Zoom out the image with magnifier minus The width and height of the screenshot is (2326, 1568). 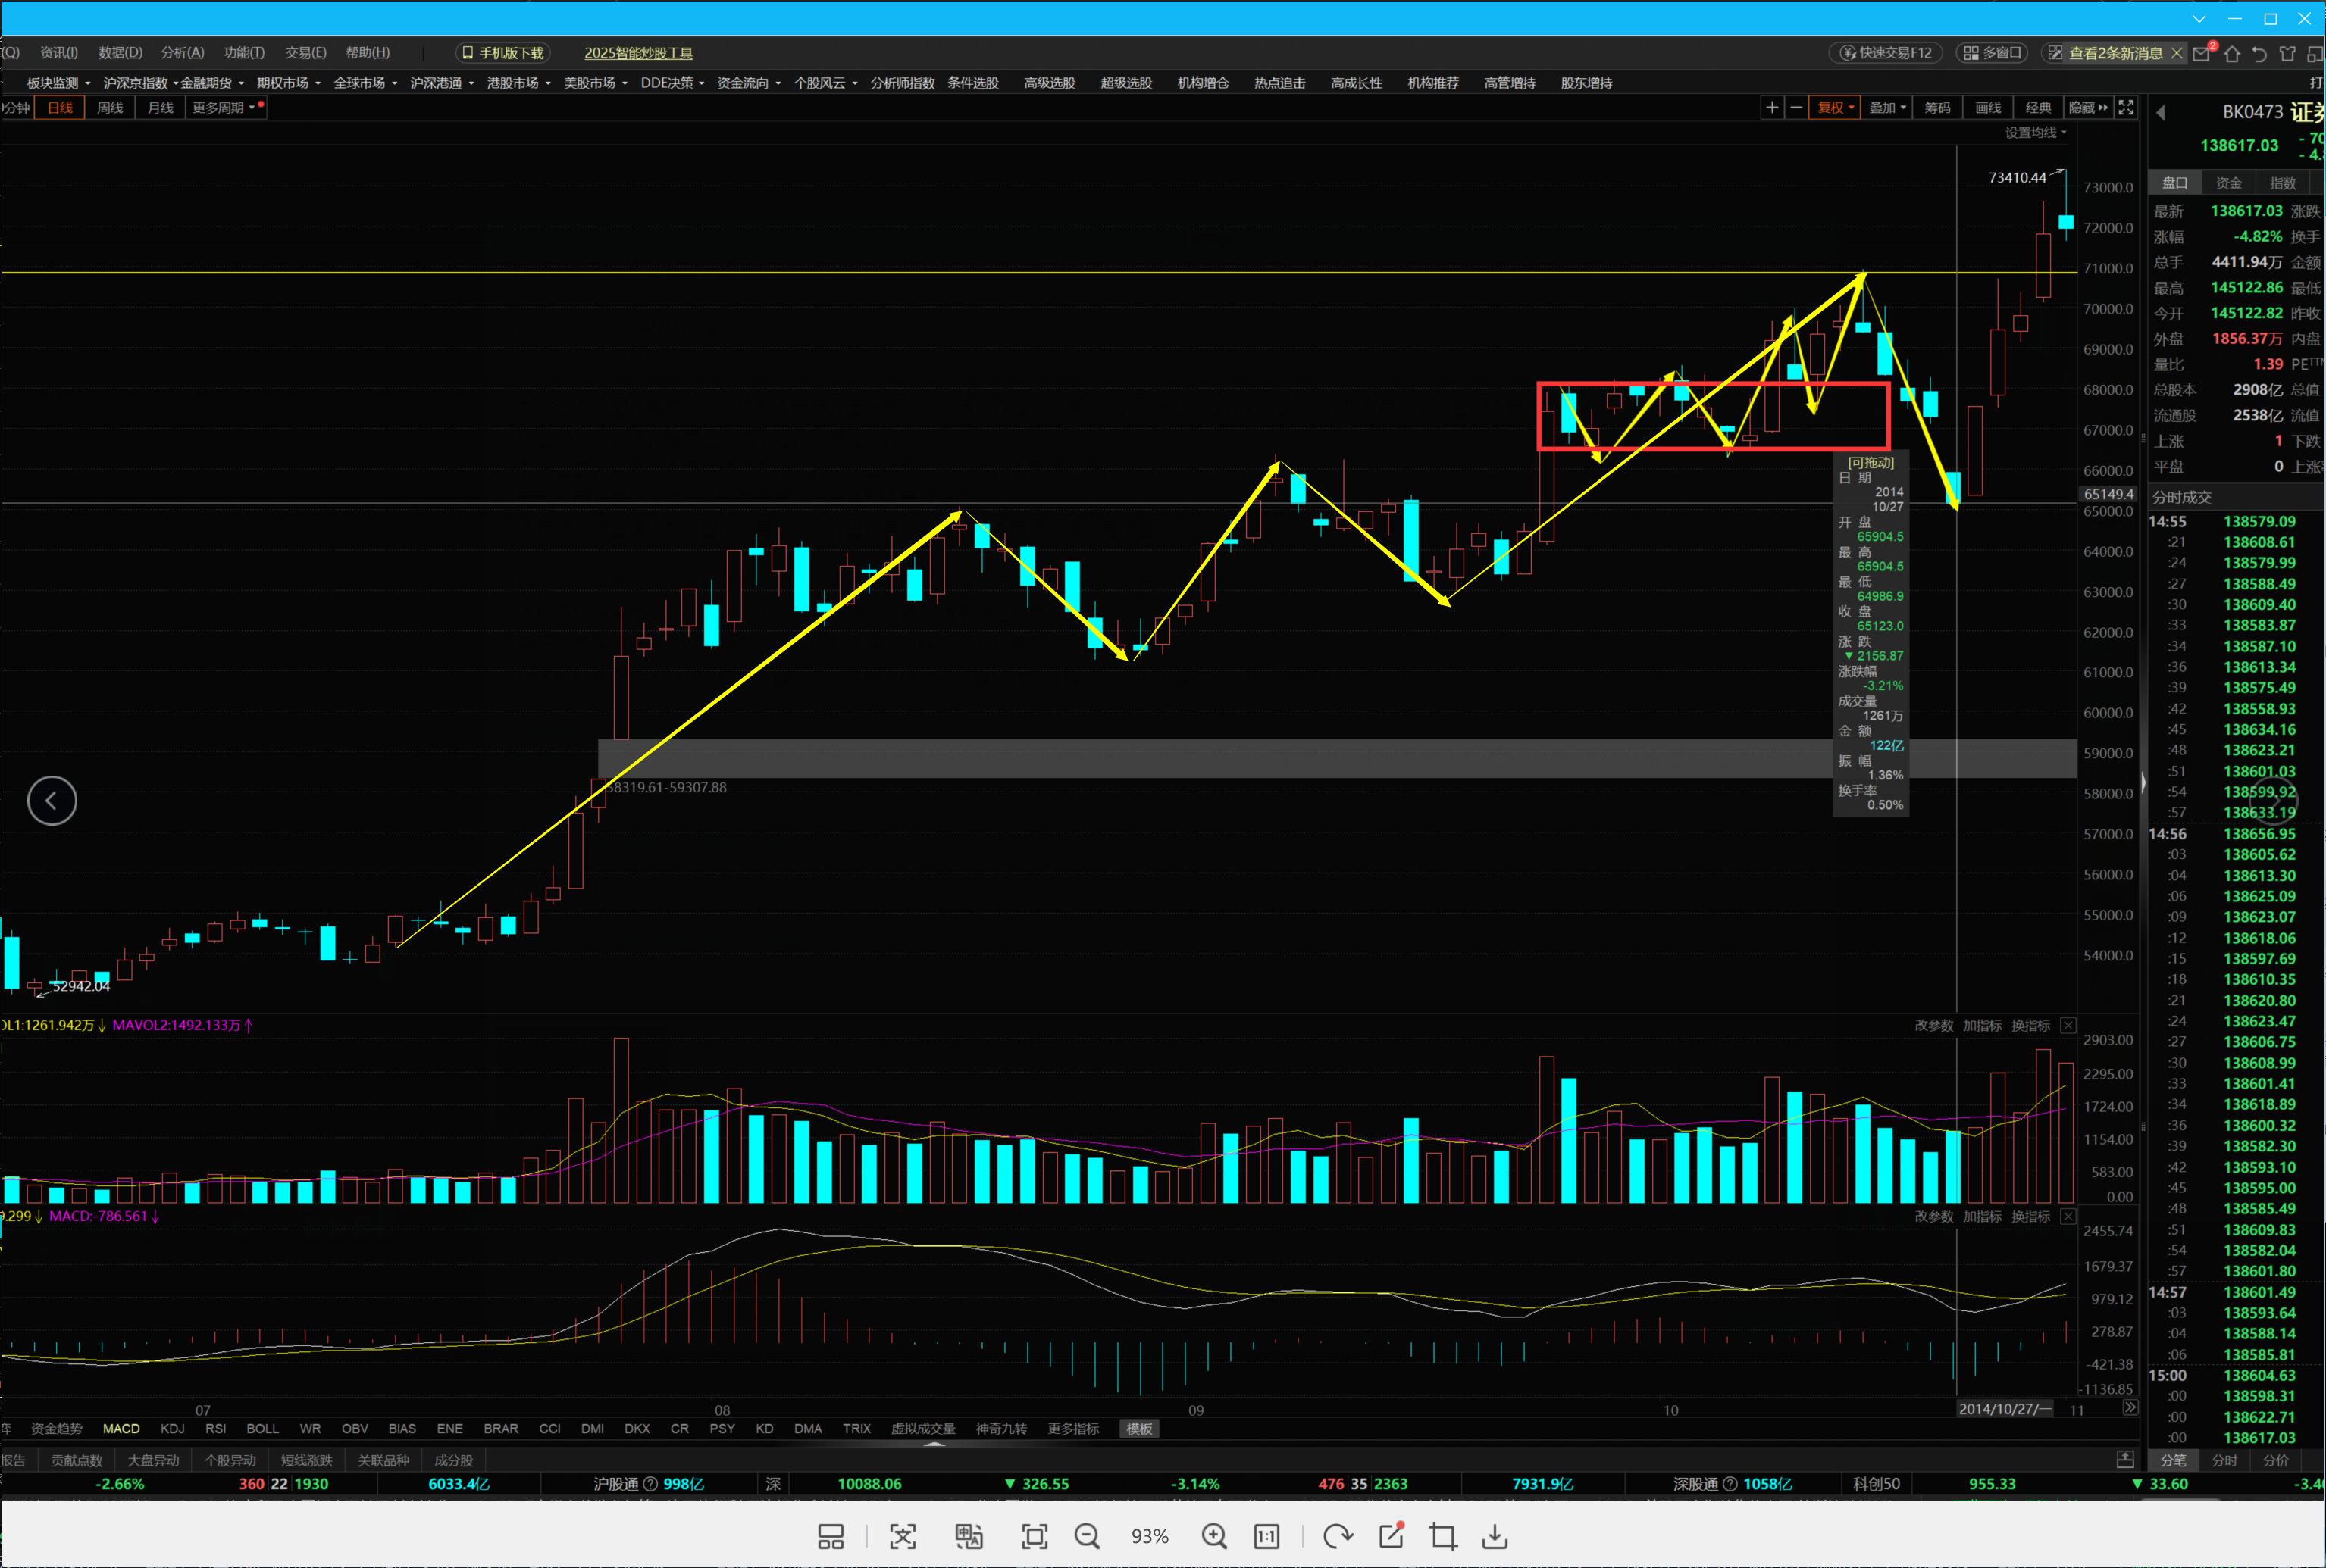pos(1088,1536)
